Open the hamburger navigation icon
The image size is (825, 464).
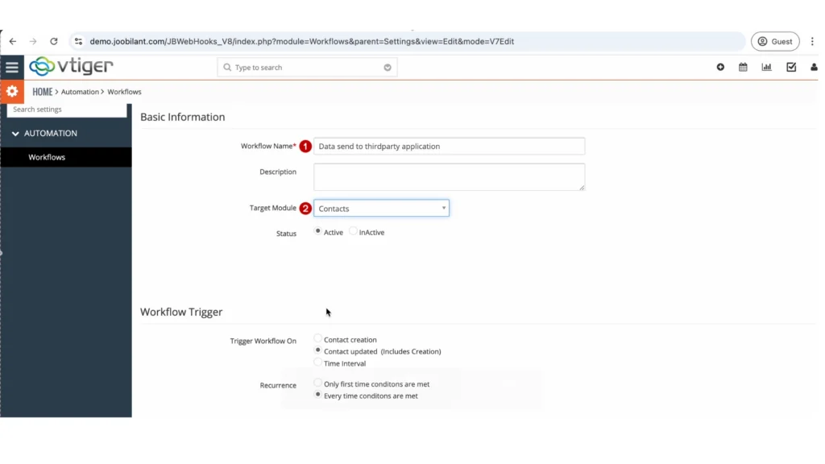12,67
